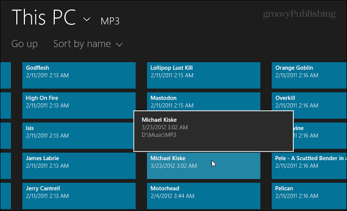Open the Jerry Cantrell folder
Image resolution: width=347 pixels, height=211 pixels.
click(79, 196)
